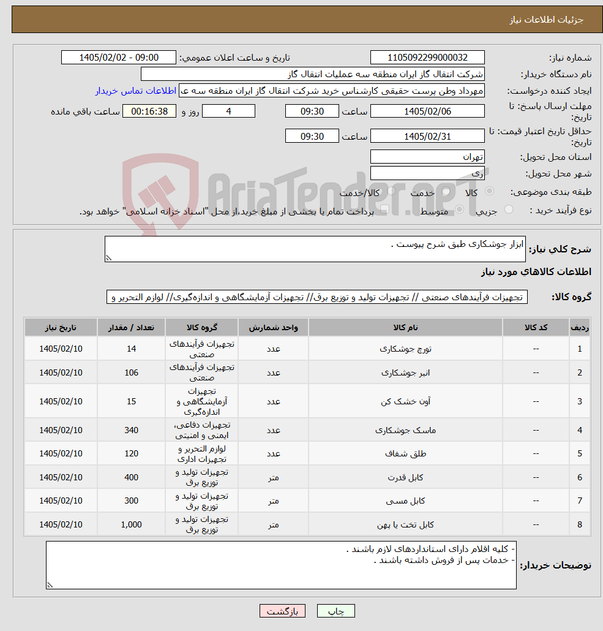
Task: Click the چاپ (print) button
Action: (336, 611)
